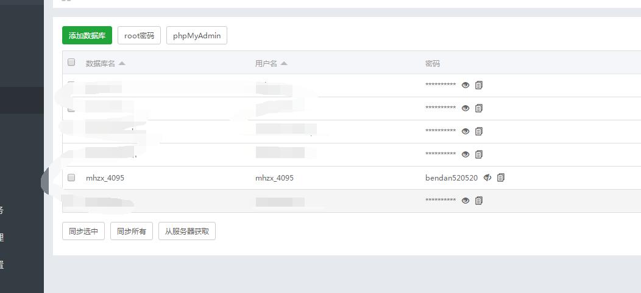641x293 pixels.
Task: Click the green 添加数据库 button
Action: (87, 35)
